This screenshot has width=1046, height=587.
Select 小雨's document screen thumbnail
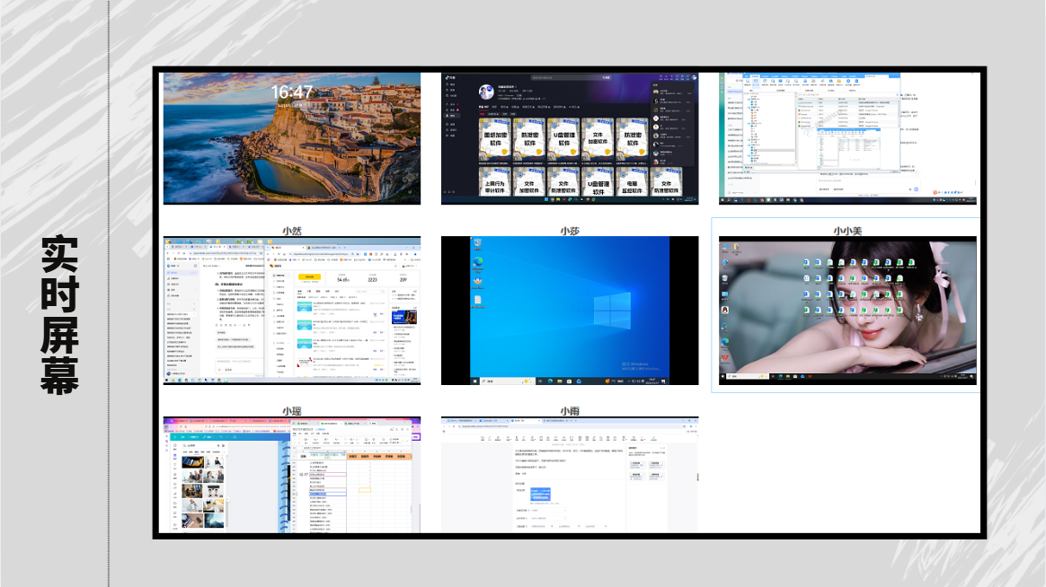570,475
